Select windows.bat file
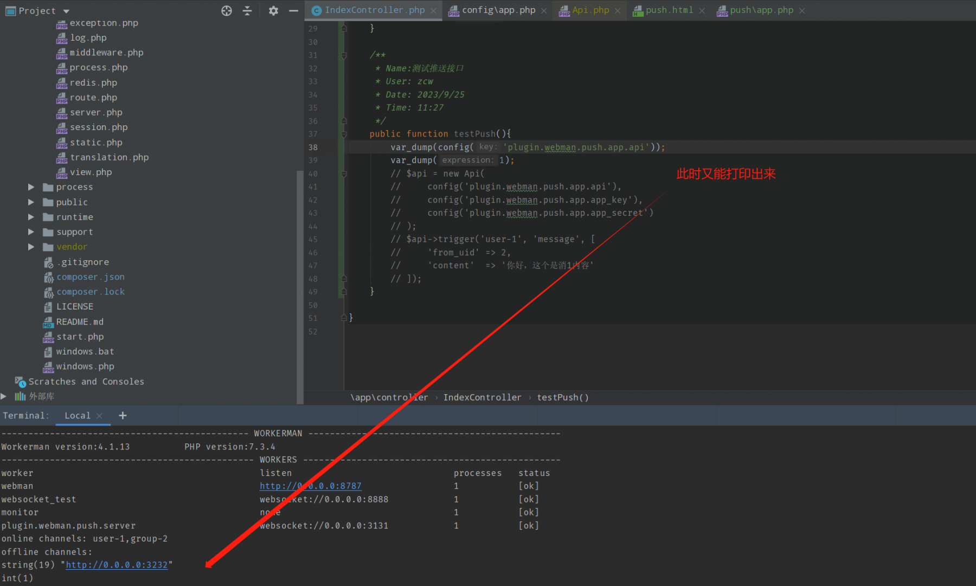Image resolution: width=976 pixels, height=586 pixels. pyautogui.click(x=85, y=352)
